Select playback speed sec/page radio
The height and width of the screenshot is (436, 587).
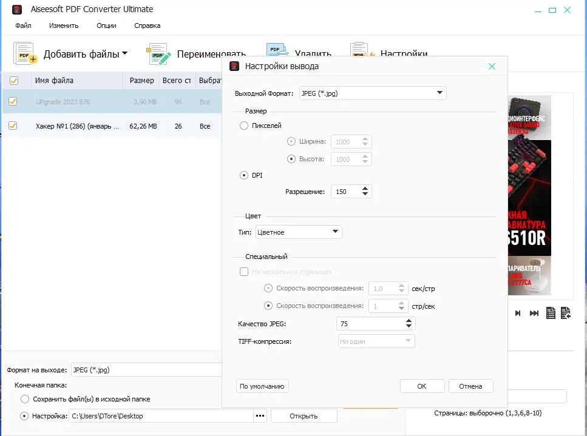tap(268, 288)
